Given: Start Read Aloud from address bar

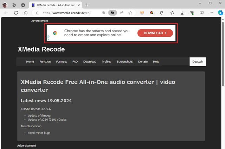Looking at the screenshot, I should point(122,13).
